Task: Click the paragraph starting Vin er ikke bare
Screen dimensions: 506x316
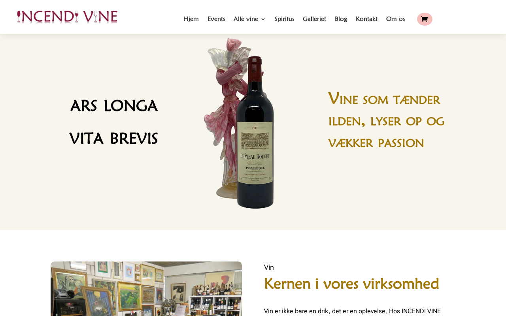Action: [x=352, y=311]
